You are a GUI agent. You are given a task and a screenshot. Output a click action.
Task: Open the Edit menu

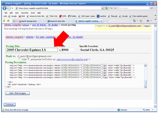pos(11,13)
